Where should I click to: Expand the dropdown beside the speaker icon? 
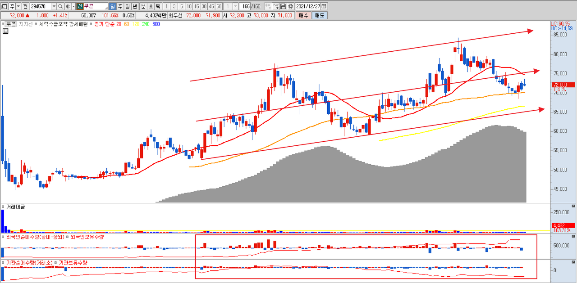tap(73, 6)
